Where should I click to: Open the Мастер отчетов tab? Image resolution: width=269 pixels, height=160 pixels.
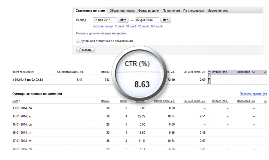point(218,11)
